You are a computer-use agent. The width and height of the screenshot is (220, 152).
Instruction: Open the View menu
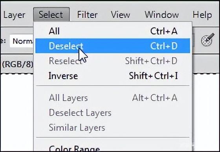click(120, 14)
